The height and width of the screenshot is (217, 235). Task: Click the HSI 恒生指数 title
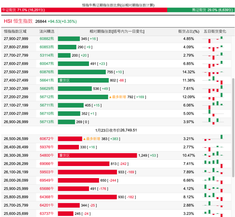18,21
